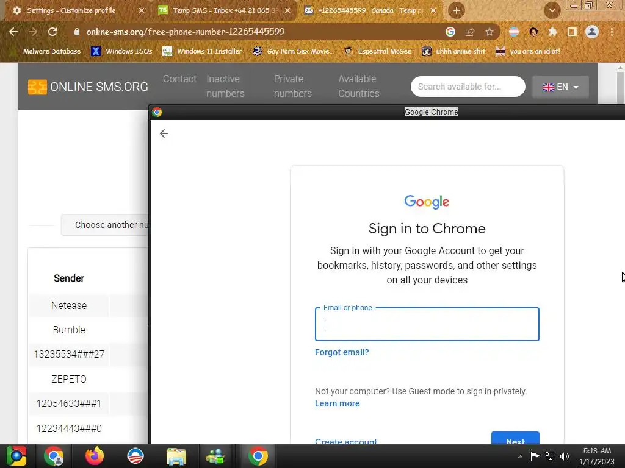The height and width of the screenshot is (468, 625).
Task: Open the Obama logo taskbar app
Action: click(x=135, y=456)
